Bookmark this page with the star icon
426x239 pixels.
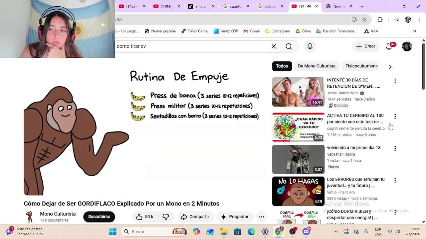[364, 20]
